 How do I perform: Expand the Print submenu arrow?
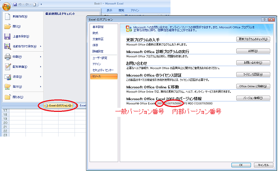[x=40, y=57]
